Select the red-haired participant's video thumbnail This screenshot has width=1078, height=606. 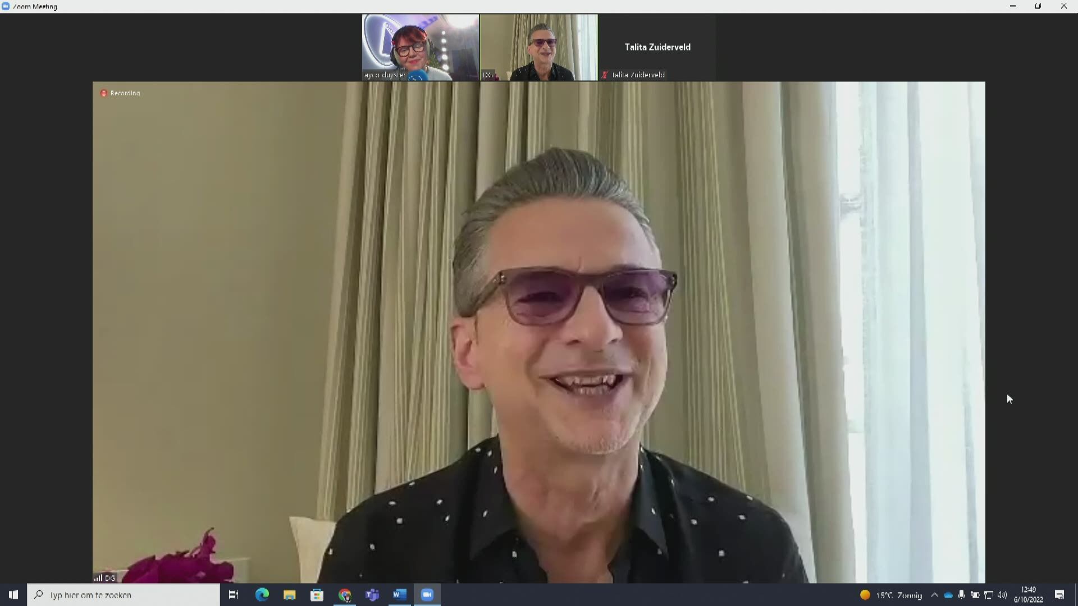(421, 47)
